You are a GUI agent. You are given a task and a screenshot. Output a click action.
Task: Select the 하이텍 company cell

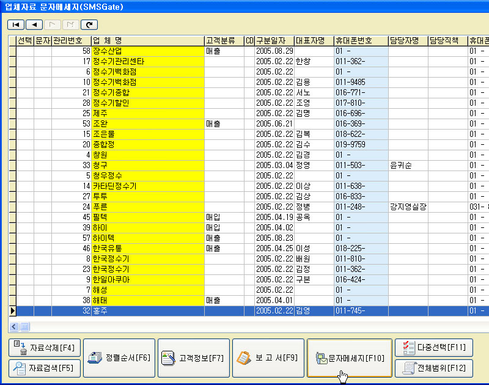pos(148,238)
